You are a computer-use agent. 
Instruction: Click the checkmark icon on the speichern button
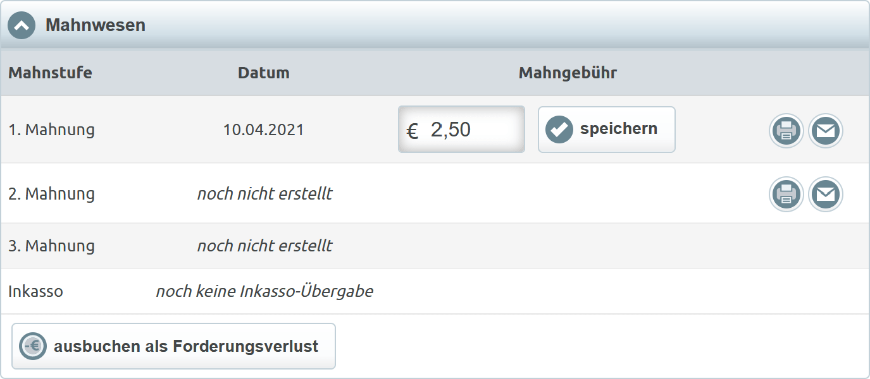coord(559,129)
